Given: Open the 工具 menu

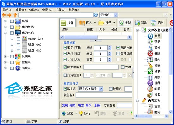Looking at the screenshot, I should click(60, 10).
